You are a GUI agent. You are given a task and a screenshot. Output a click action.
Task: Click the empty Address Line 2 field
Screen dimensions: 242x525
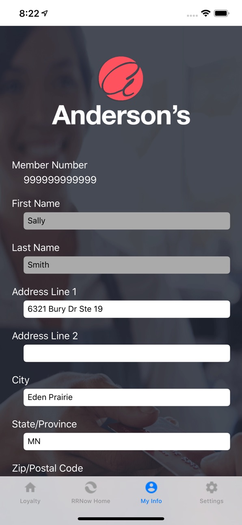point(127,353)
